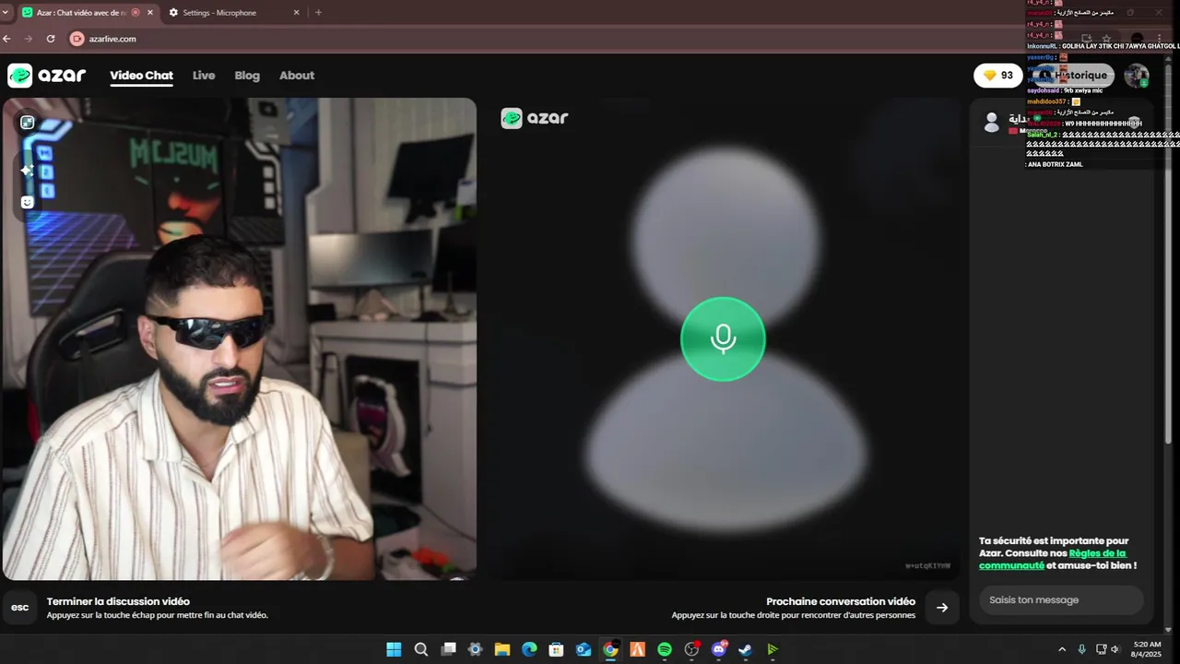
Task: Open the sparkle effects icon on own video
Action: coord(28,170)
